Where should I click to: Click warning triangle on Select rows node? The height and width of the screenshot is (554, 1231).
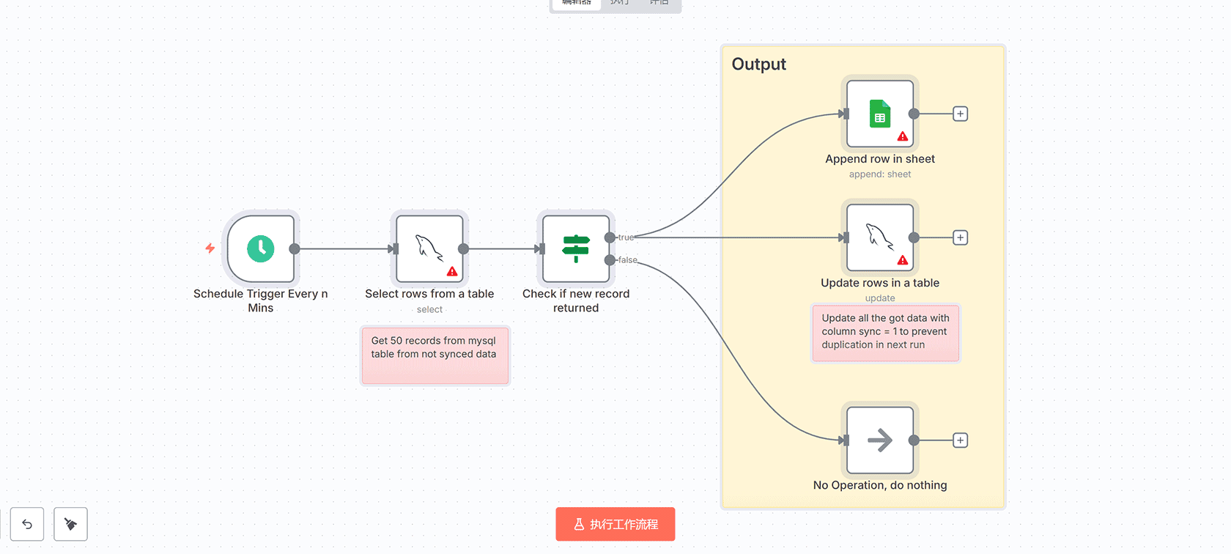click(452, 272)
